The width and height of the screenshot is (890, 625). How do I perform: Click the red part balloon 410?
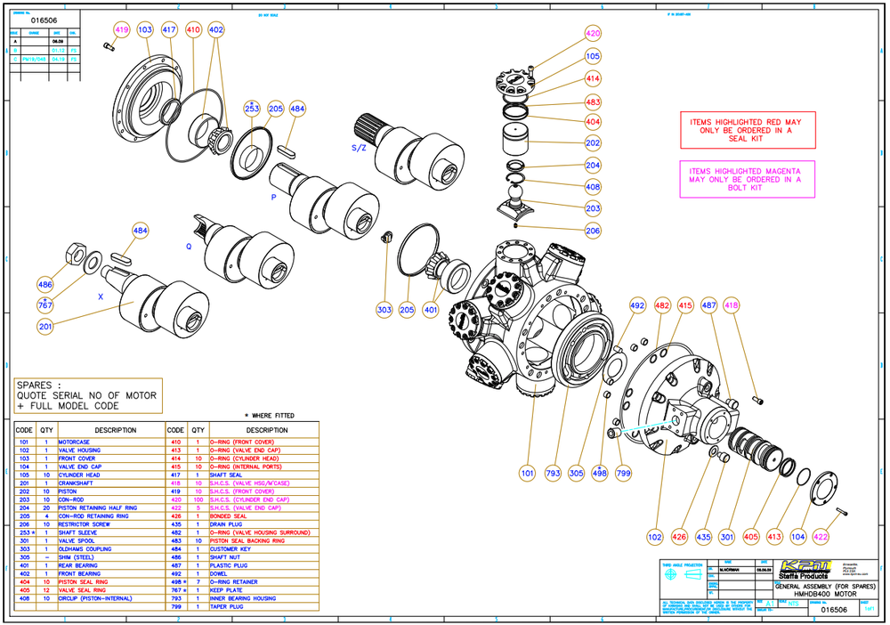[193, 29]
